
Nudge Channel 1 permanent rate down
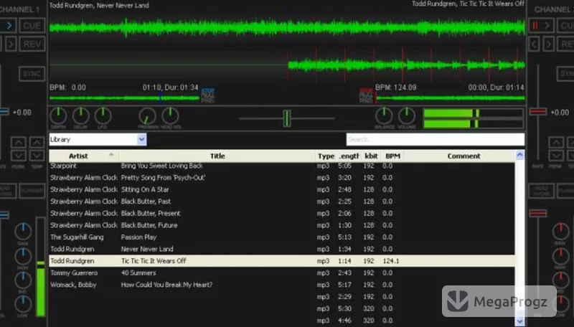tap(19, 156)
